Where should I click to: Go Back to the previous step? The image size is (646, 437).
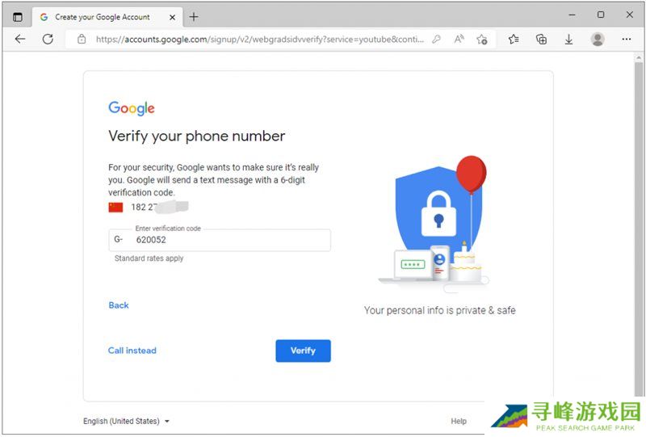coord(119,305)
